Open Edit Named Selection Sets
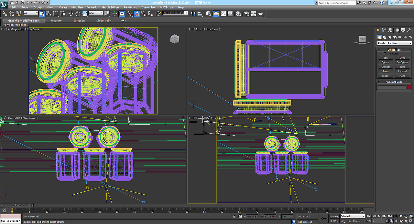 coord(158,14)
